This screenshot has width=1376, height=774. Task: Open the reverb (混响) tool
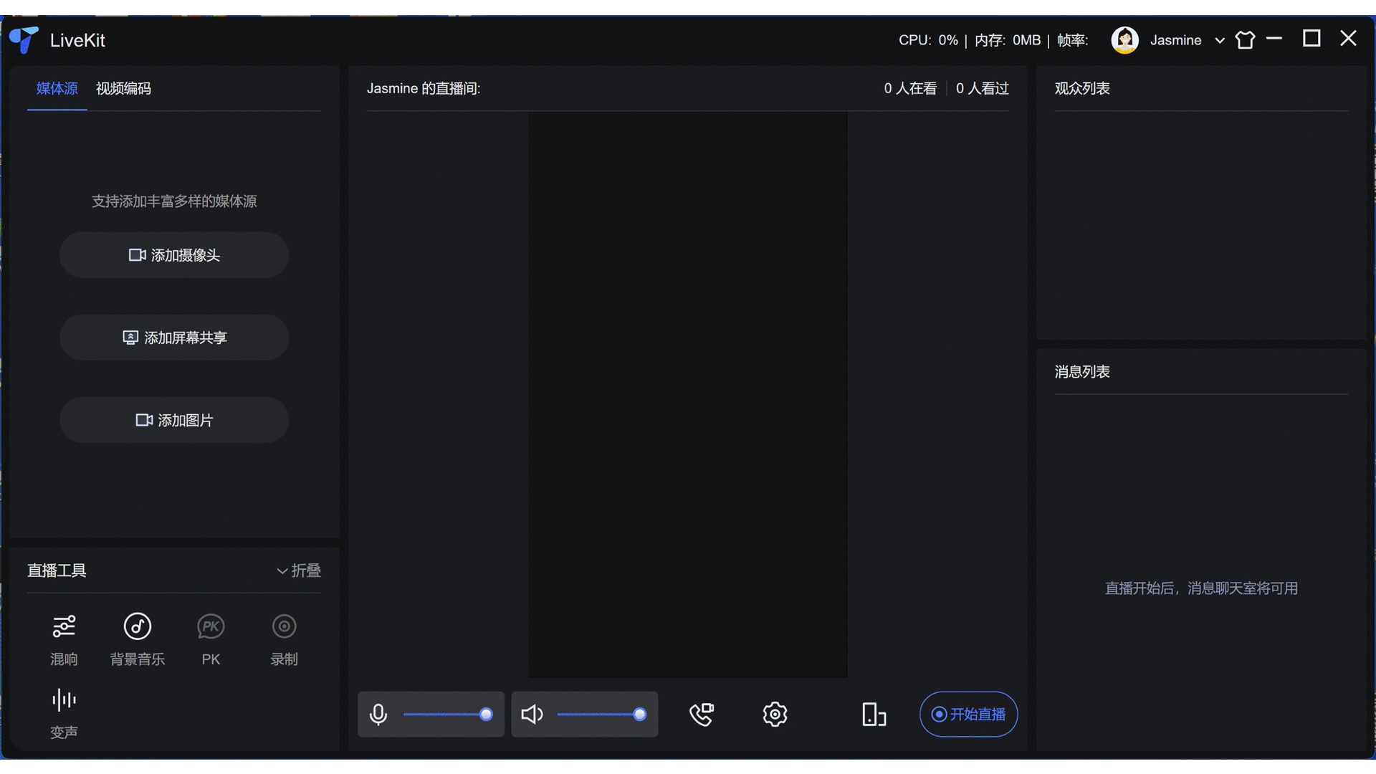pyautogui.click(x=64, y=627)
